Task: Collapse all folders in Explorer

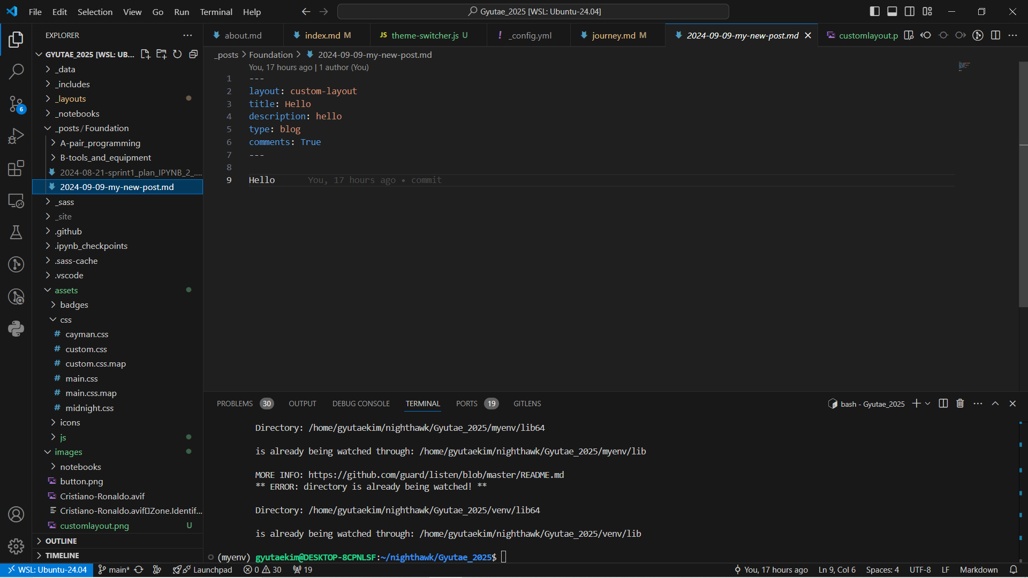Action: tap(193, 54)
